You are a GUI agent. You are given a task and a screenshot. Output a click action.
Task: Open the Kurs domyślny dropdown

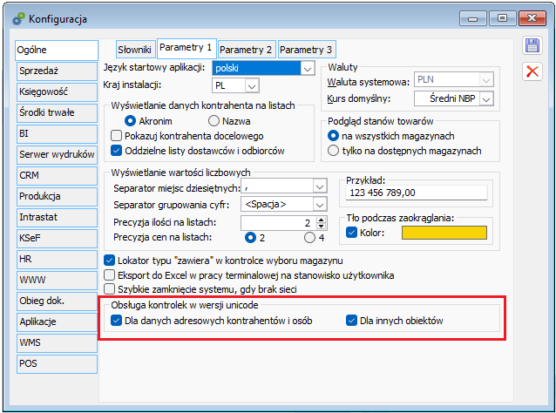coord(485,98)
